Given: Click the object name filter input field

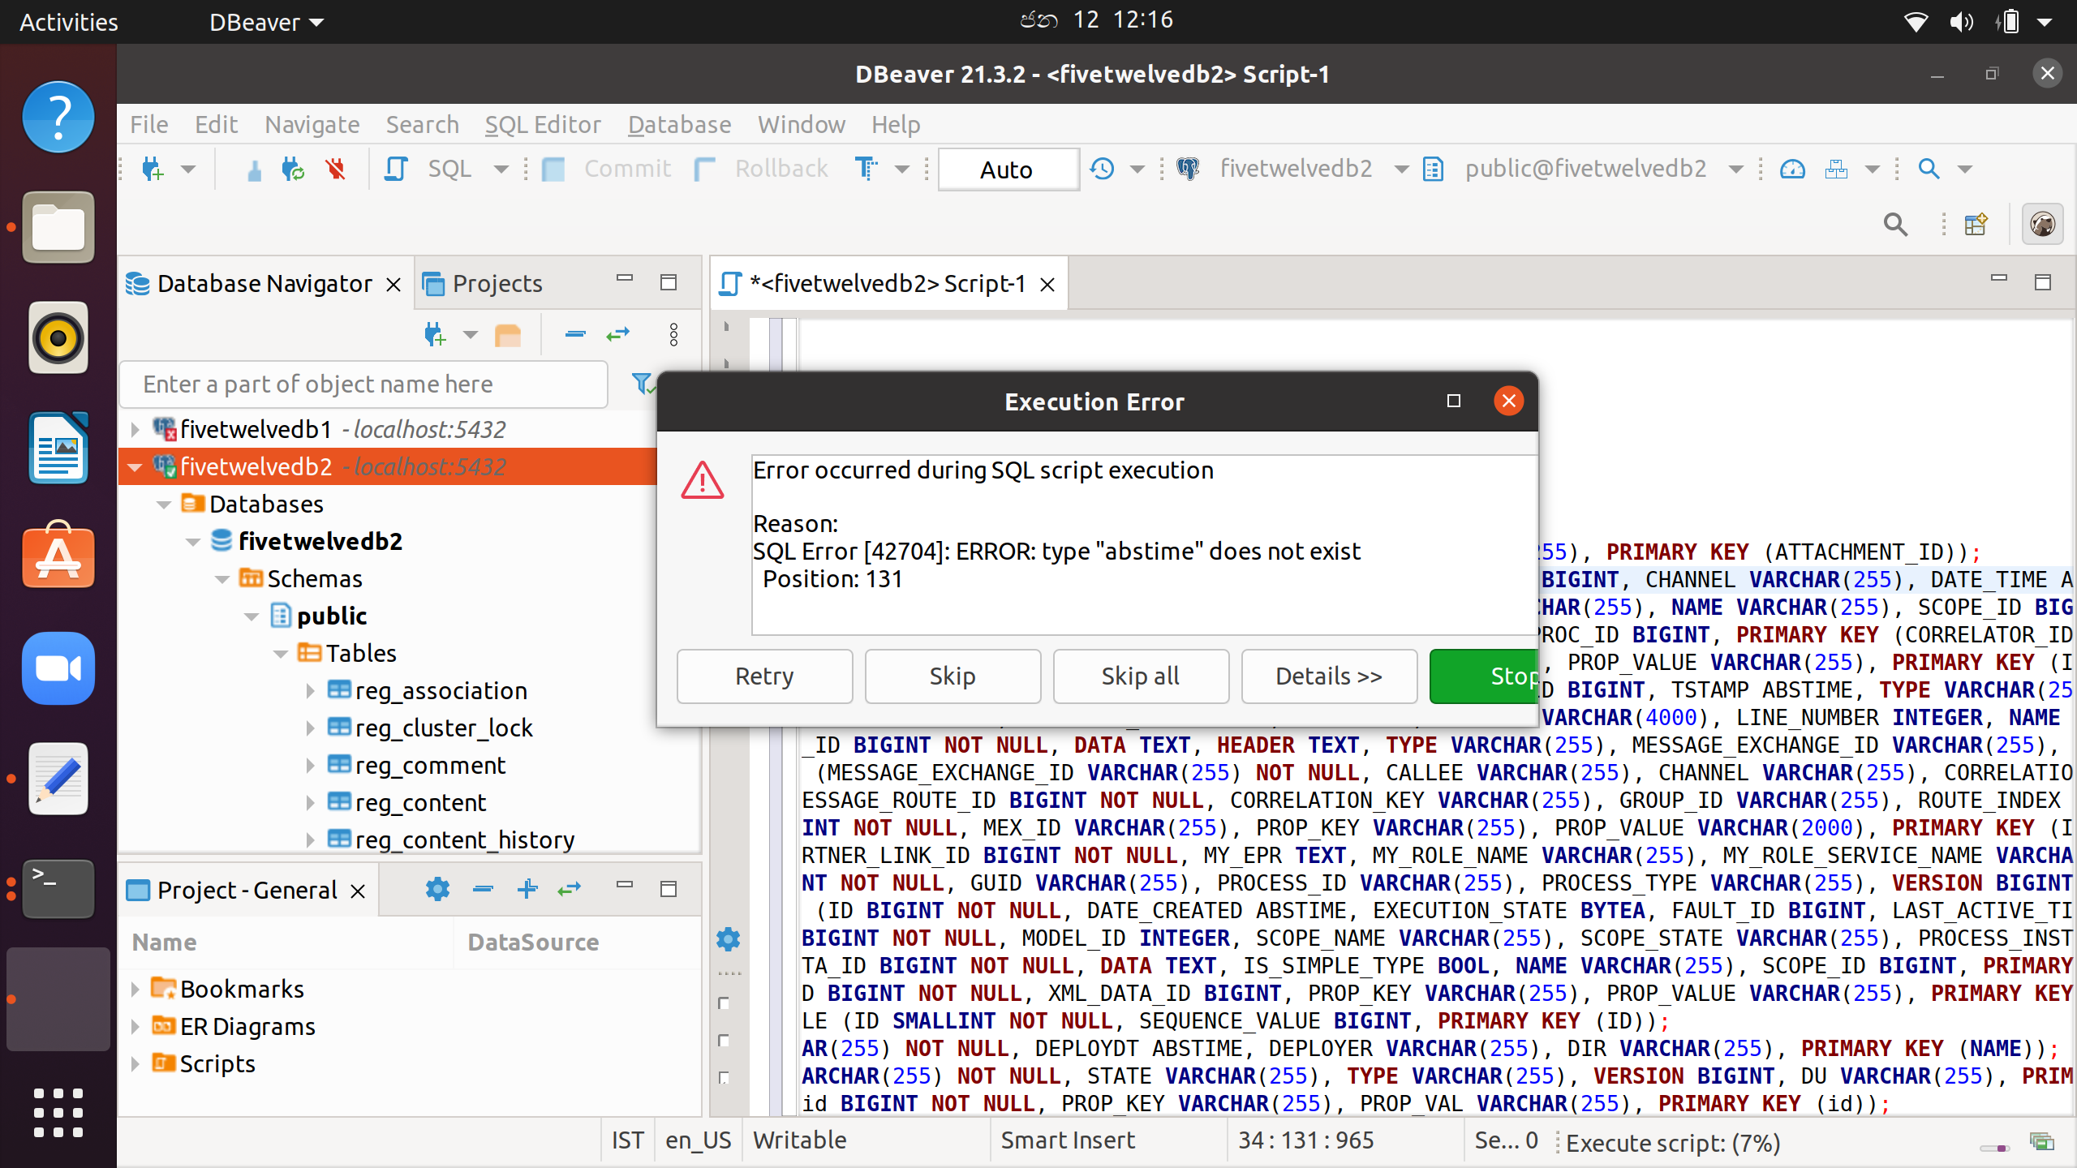Looking at the screenshot, I should [363, 384].
